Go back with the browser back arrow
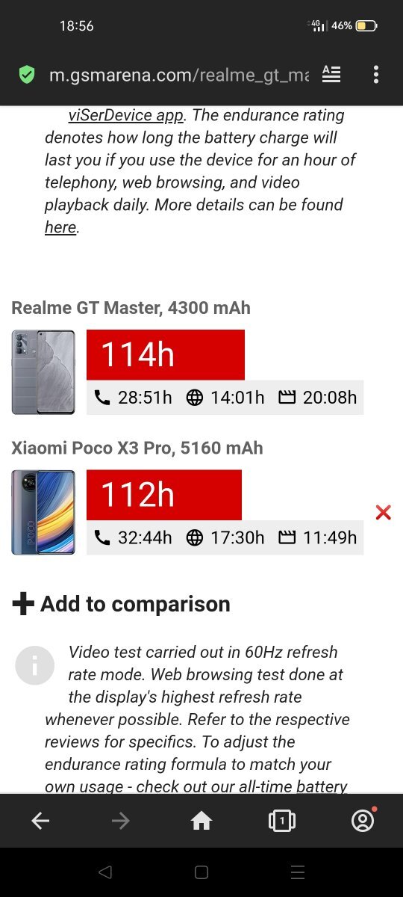 (40, 821)
